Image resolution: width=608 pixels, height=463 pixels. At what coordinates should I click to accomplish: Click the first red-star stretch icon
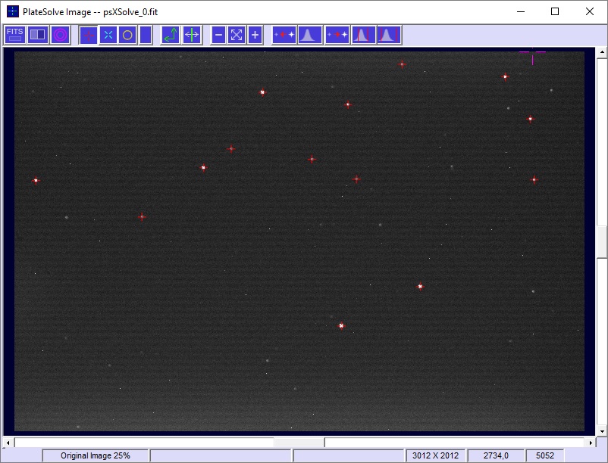[x=284, y=35]
